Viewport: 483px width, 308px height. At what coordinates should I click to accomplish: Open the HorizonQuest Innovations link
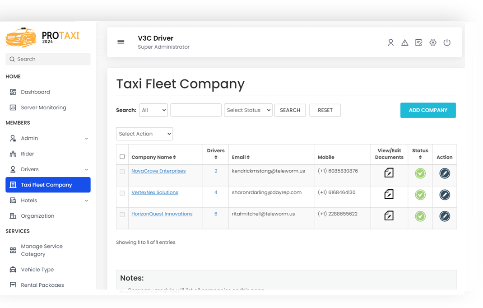click(x=162, y=214)
